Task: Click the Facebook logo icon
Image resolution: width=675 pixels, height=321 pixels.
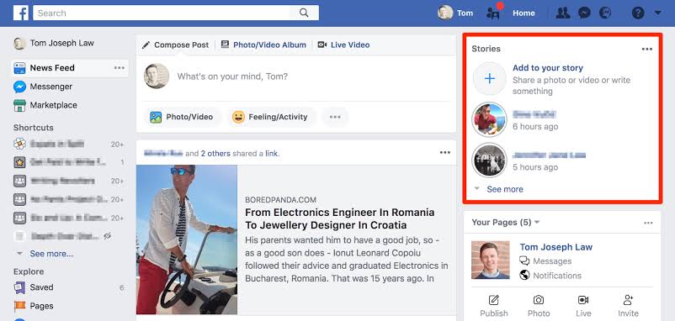Action: [x=21, y=13]
